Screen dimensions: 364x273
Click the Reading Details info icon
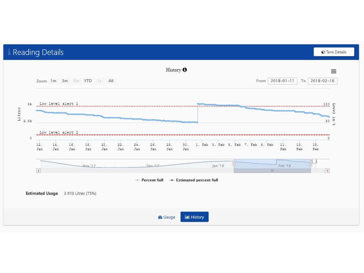click(9, 52)
